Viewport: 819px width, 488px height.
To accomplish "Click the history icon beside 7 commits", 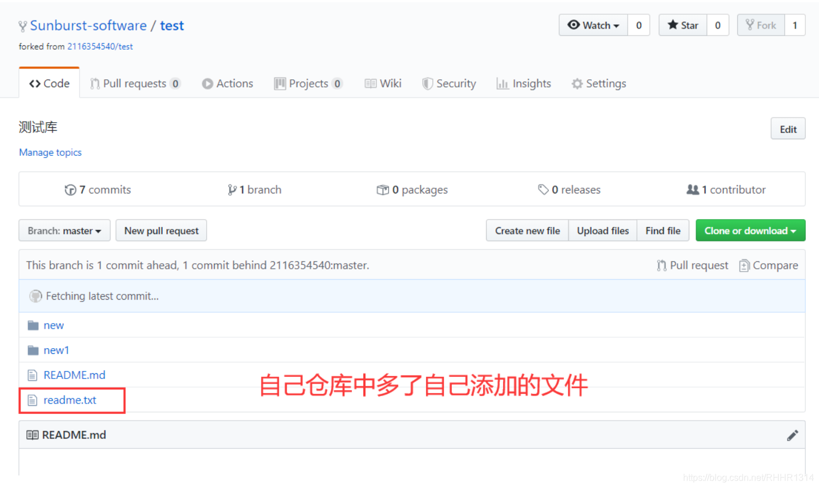I will [x=70, y=190].
